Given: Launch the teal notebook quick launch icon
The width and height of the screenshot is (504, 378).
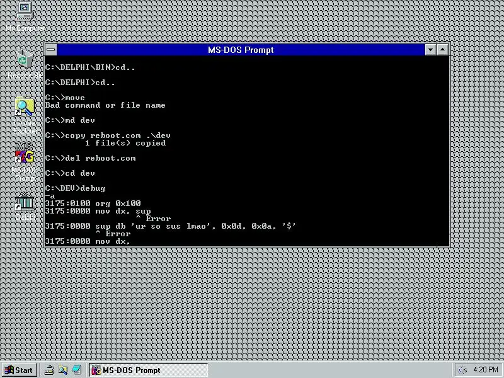Looking at the screenshot, I should pyautogui.click(x=77, y=370).
